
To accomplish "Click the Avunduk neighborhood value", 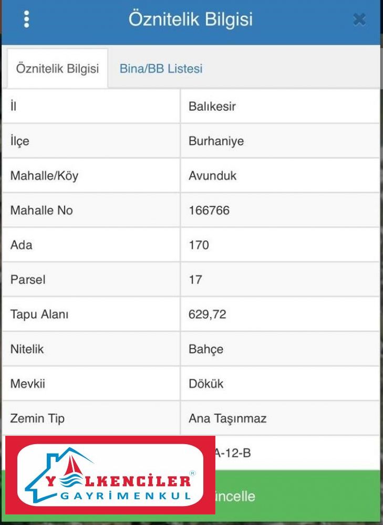I will (x=212, y=176).
